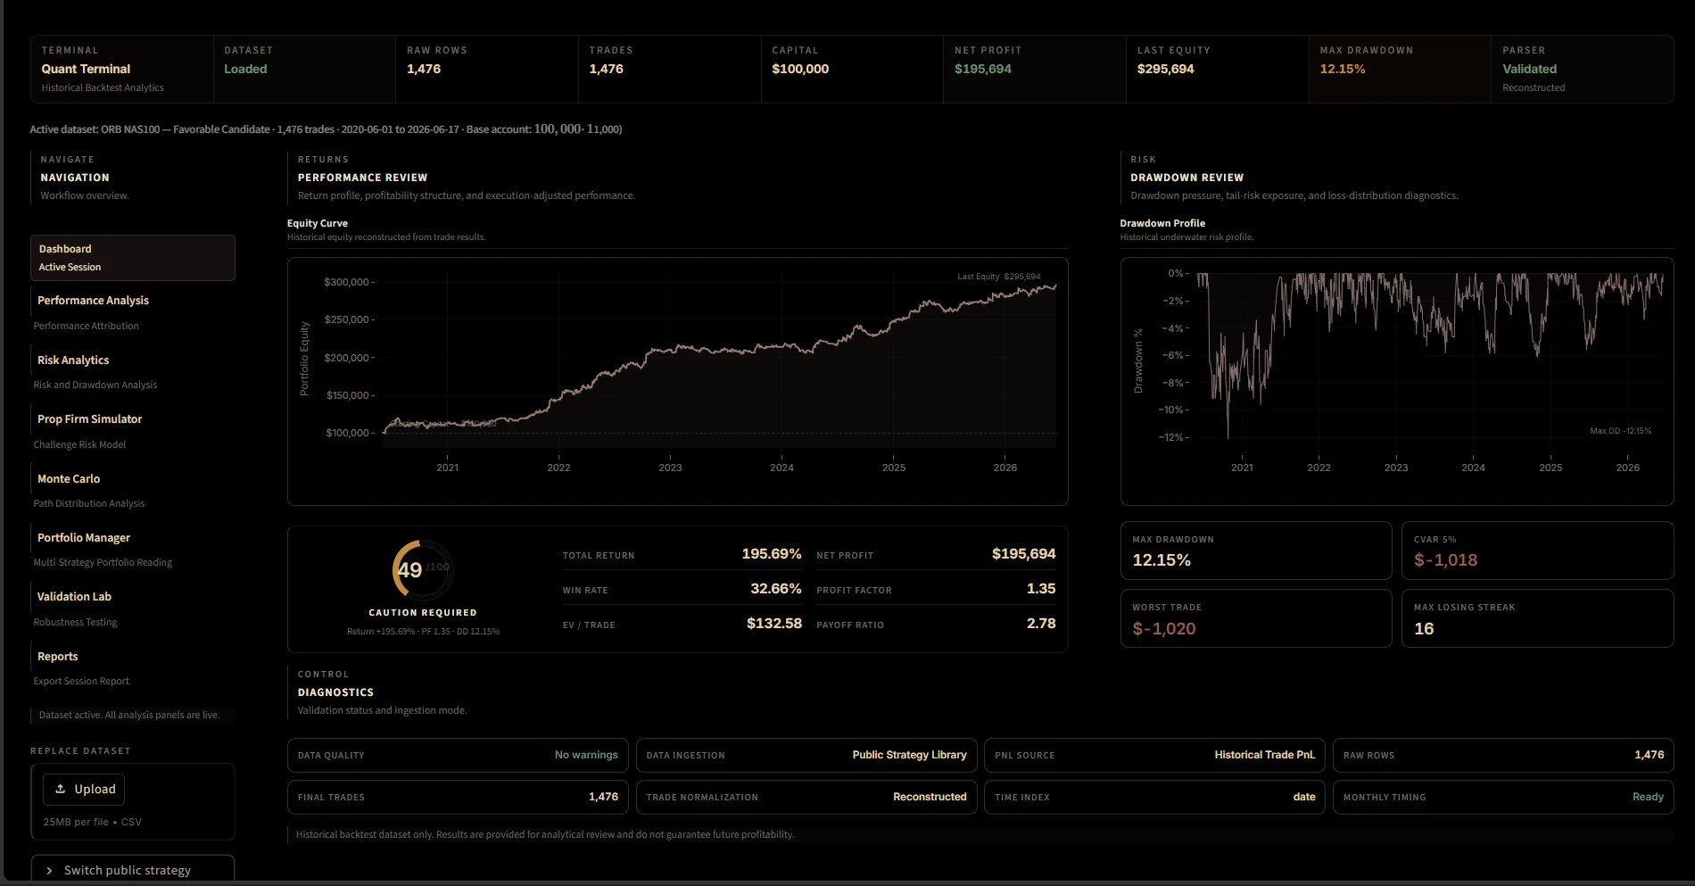This screenshot has height=886, width=1695.
Task: Click the Parser Validated status
Action: point(1529,69)
